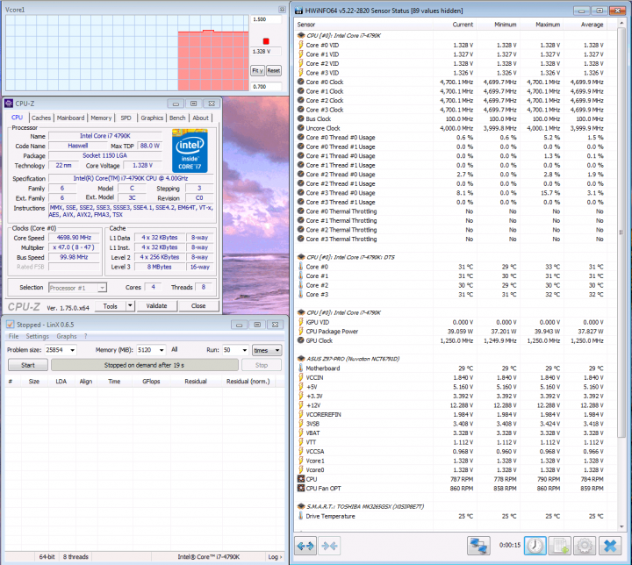Viewport: 632px width, 565px height.
Task: Click CPU fan icon in HWiNFO list
Action: pyautogui.click(x=301, y=479)
